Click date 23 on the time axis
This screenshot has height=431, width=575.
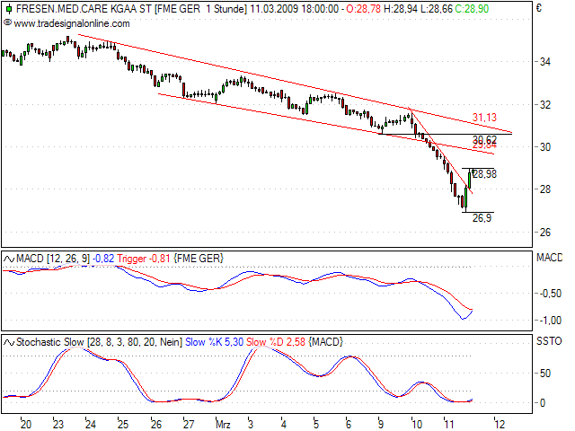pyautogui.click(x=57, y=421)
